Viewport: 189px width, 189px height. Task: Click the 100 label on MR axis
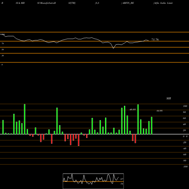coord(185,106)
